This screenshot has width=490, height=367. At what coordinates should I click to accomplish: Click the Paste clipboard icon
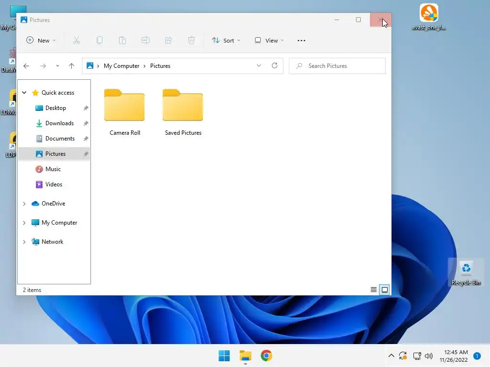tap(122, 40)
